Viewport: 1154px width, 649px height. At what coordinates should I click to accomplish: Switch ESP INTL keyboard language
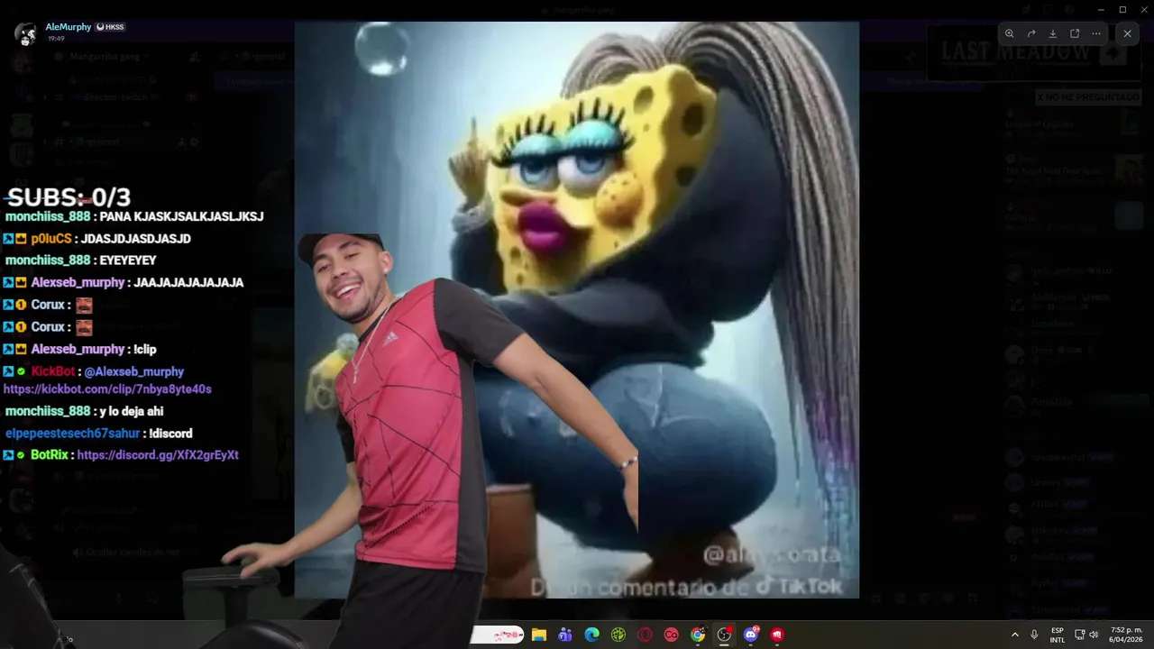click(x=1058, y=635)
